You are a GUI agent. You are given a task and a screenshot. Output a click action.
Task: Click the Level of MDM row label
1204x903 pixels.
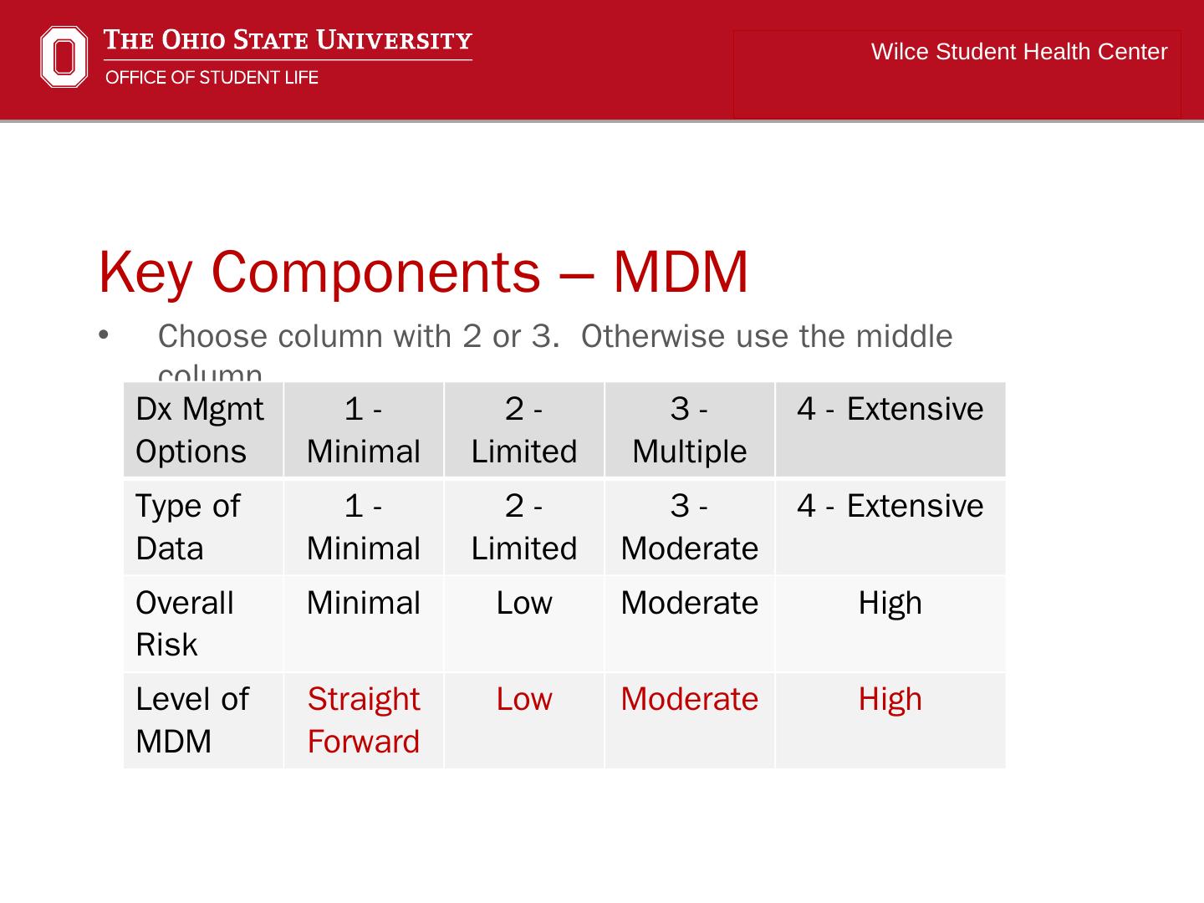point(192,720)
